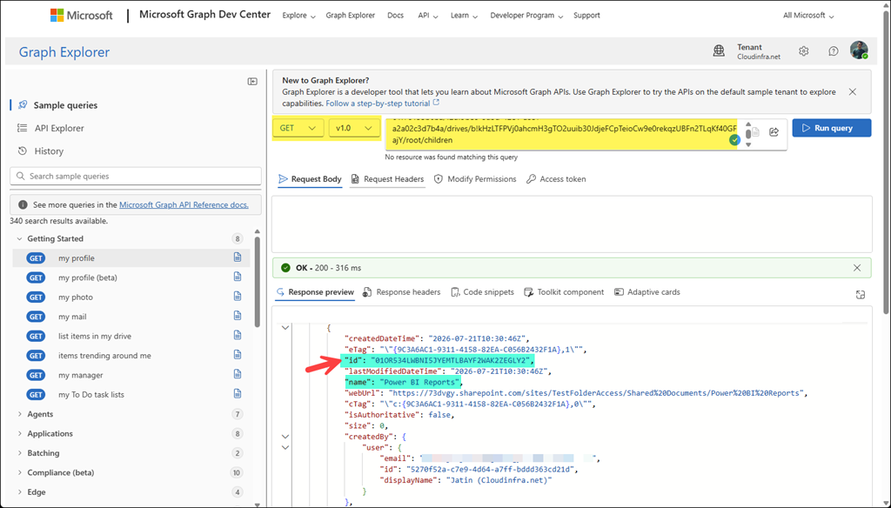Screen dimensions: 891x508
Task: Open the Developer Program menu
Action: point(526,16)
